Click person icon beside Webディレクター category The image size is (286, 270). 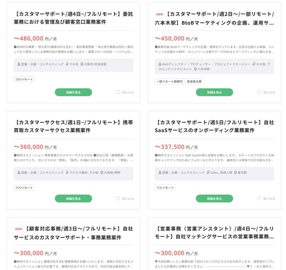[x=160, y=64]
